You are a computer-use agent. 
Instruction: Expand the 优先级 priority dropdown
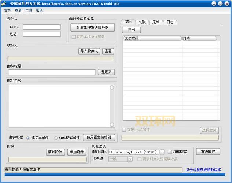[130, 159]
